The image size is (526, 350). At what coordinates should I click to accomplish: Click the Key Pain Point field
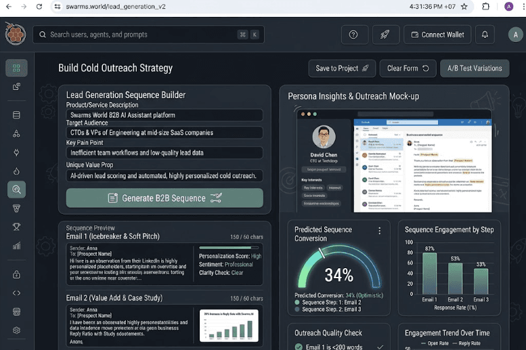coord(165,153)
